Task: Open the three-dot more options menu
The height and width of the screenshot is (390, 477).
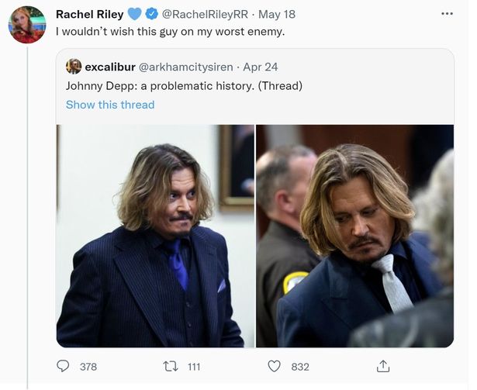Action: point(447,14)
